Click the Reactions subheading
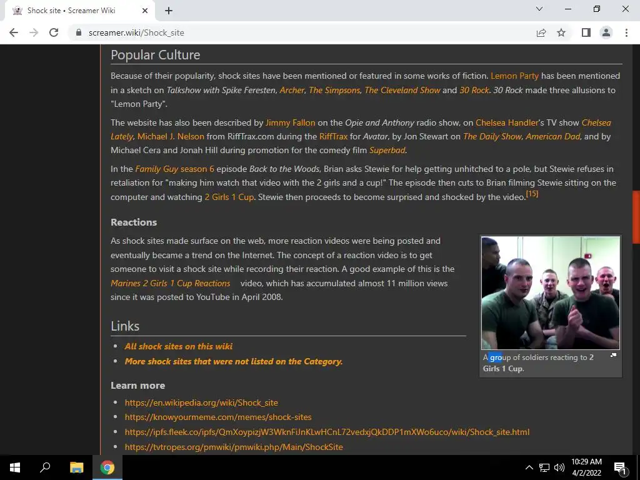 [x=134, y=222]
